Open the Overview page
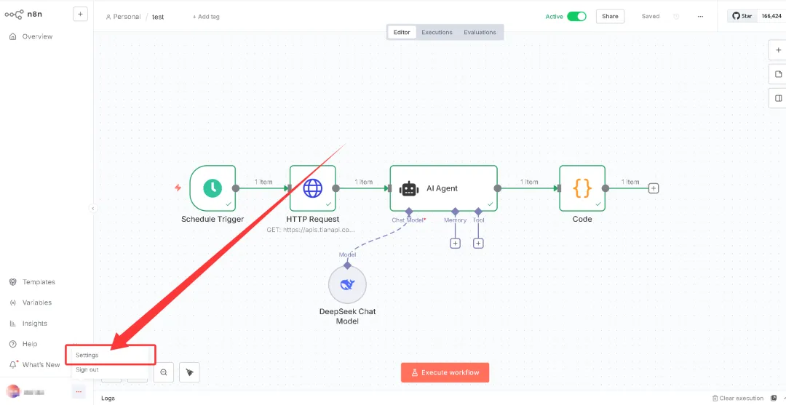Screen dimensions: 786x405 tap(31, 36)
